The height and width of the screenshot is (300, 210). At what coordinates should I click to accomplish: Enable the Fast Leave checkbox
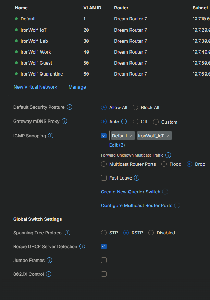(104, 178)
